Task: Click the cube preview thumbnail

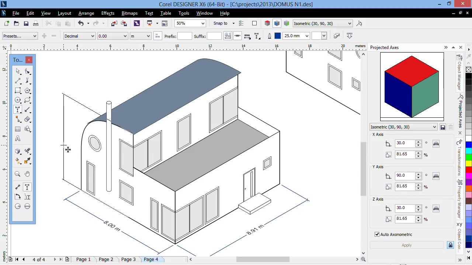Action: [x=412, y=86]
